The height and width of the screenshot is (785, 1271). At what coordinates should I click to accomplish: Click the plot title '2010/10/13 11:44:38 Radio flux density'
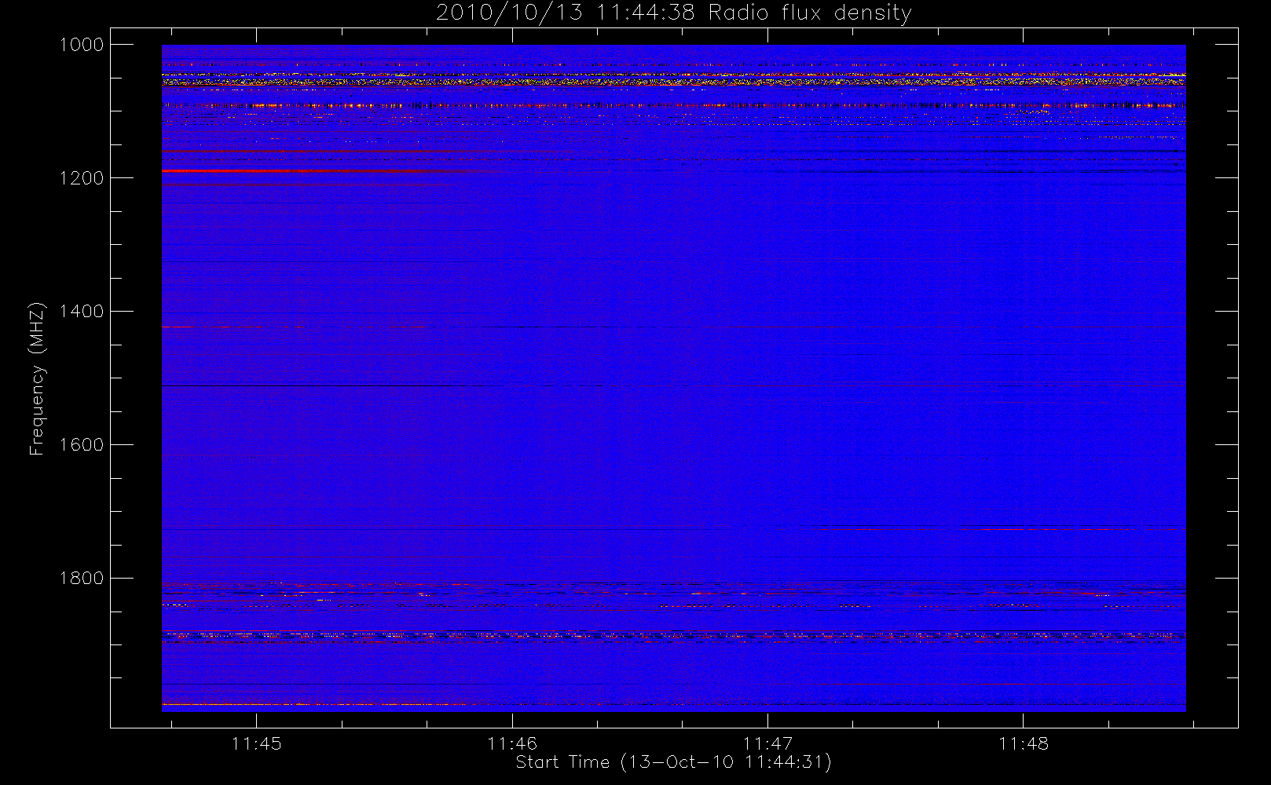673,13
